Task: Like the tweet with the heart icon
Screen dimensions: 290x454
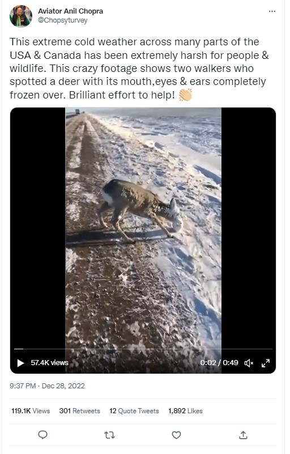Action: point(176,435)
